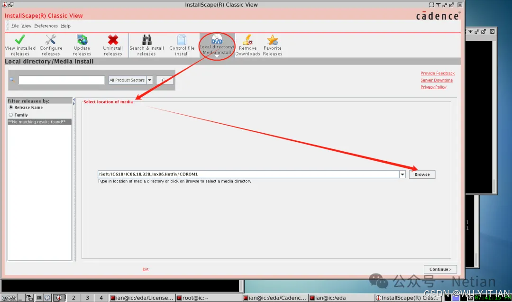Open Provide Feedback link
This screenshot has width=512, height=302.
pos(438,73)
